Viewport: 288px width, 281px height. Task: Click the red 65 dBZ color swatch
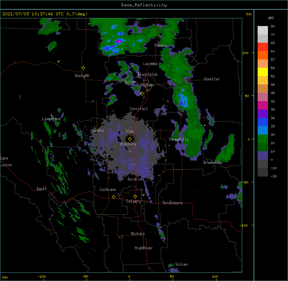(x=263, y=47)
